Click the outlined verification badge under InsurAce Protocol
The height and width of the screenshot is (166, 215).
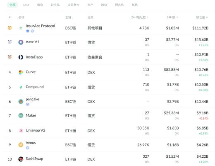click(32, 31)
